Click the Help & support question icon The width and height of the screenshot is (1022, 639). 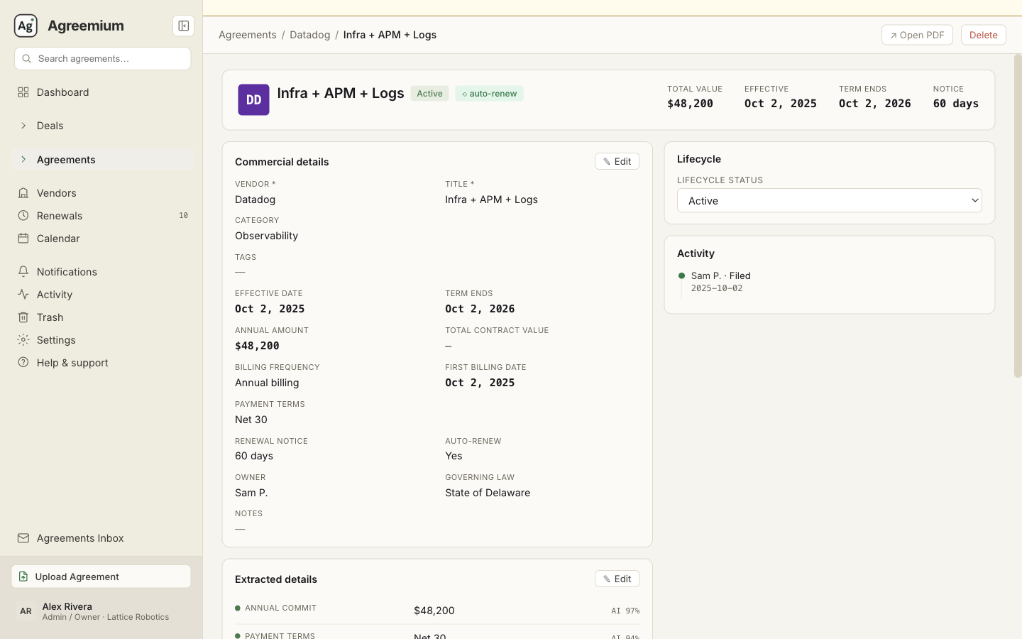23,363
